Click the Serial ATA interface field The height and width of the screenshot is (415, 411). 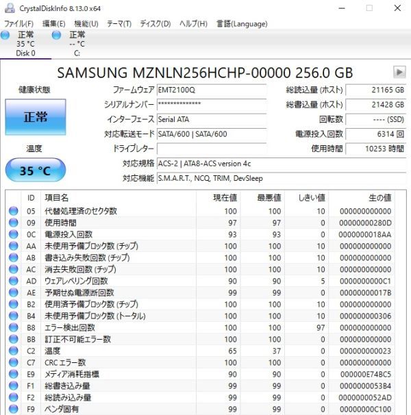[x=212, y=119]
